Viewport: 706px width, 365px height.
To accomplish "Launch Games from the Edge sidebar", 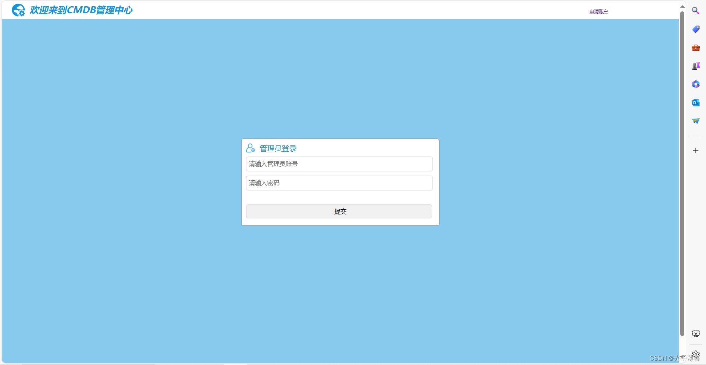I will tap(696, 66).
